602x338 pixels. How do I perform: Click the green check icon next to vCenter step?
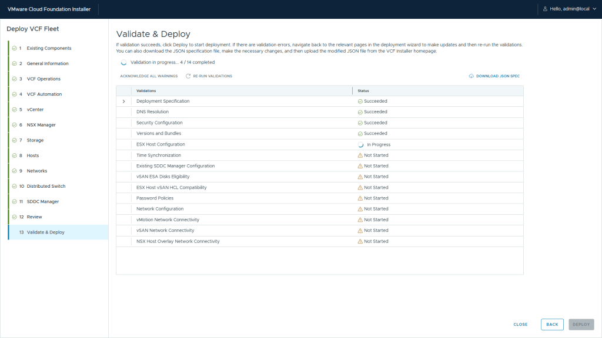[x=14, y=110]
